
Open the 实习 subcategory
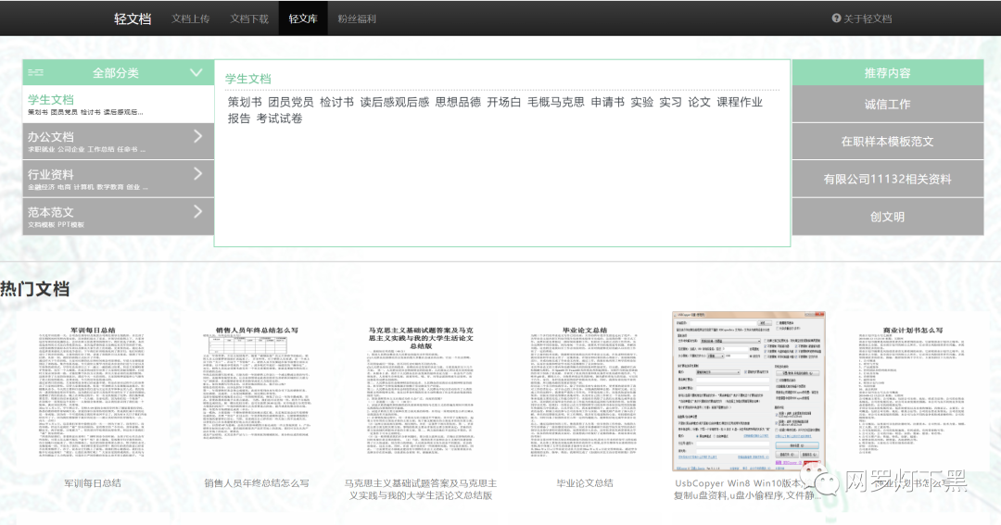pos(670,102)
